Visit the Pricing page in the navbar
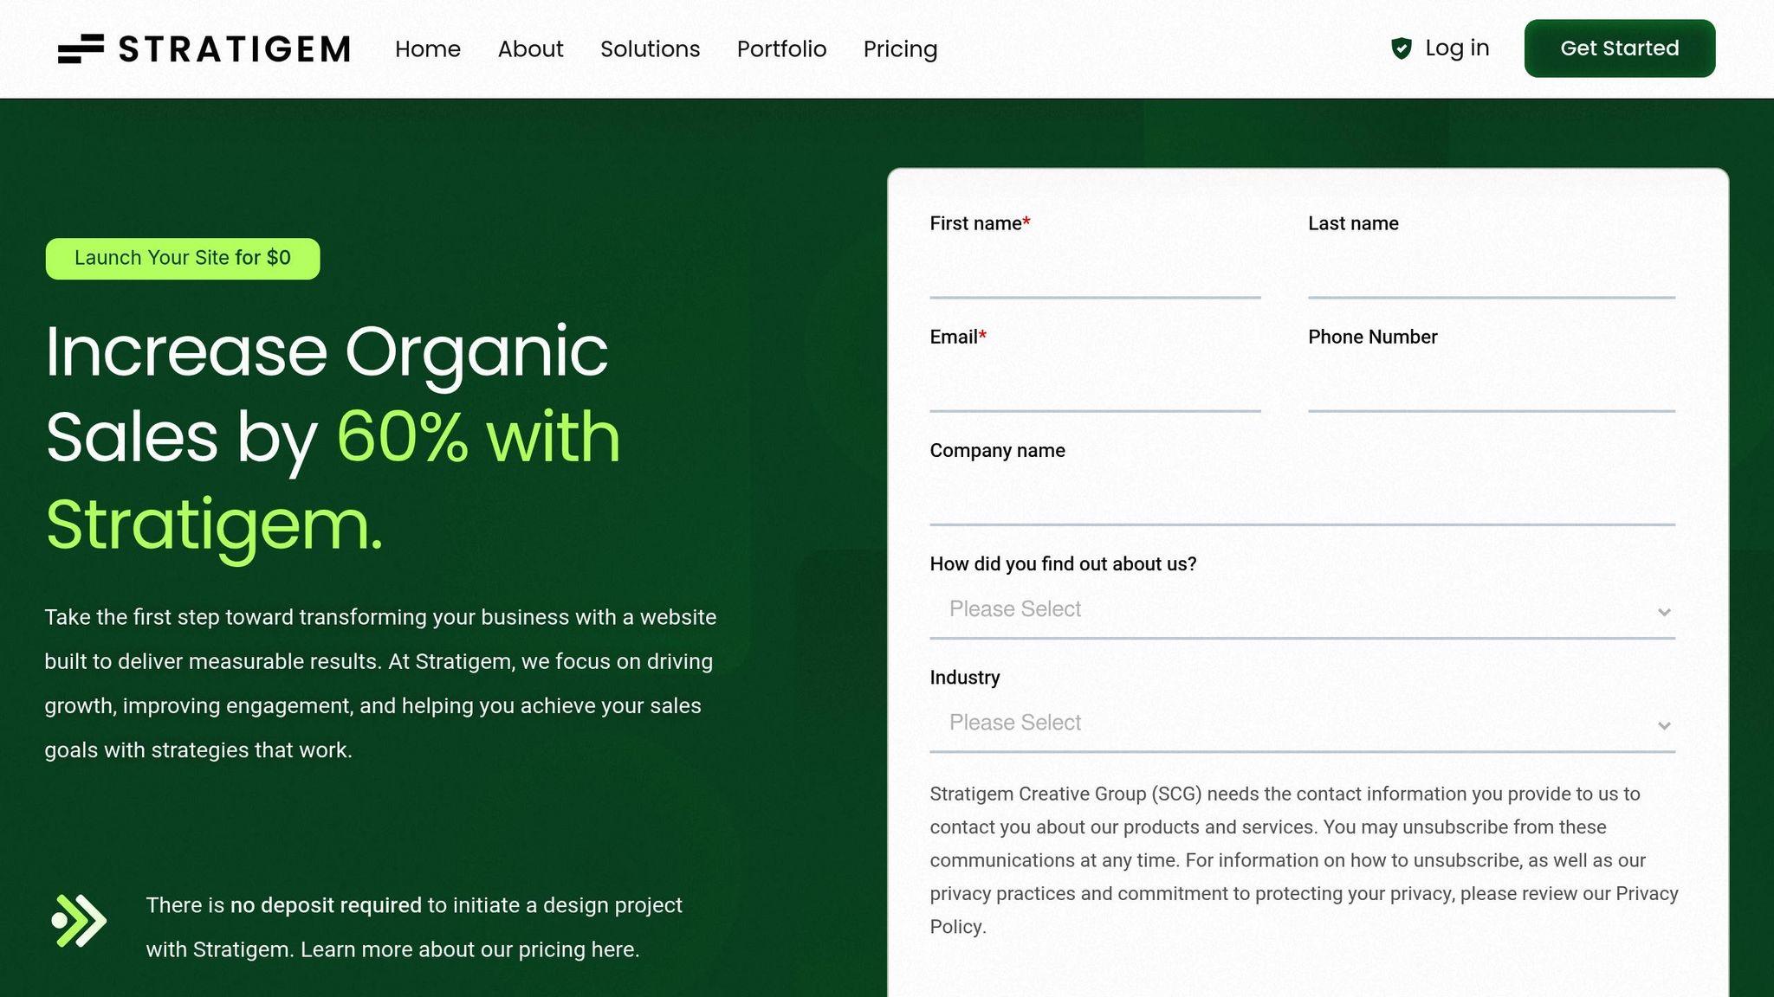The image size is (1774, 997). [900, 49]
